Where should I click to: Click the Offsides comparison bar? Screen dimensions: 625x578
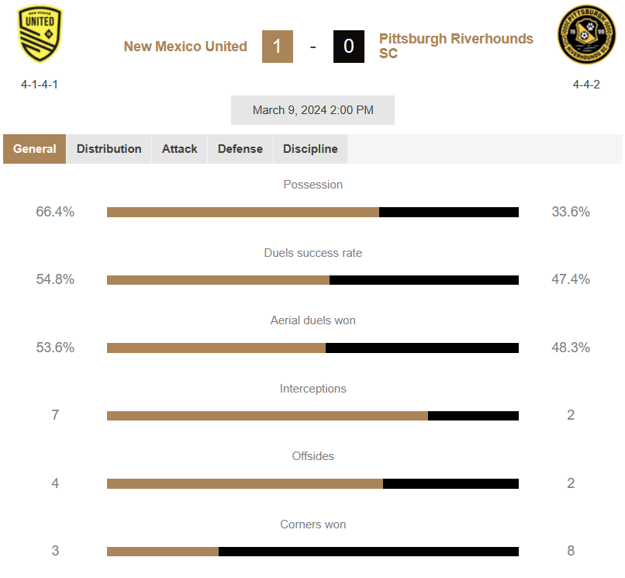coord(313,484)
